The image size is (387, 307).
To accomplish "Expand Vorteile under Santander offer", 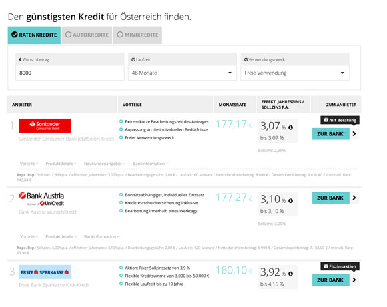I will (x=29, y=164).
